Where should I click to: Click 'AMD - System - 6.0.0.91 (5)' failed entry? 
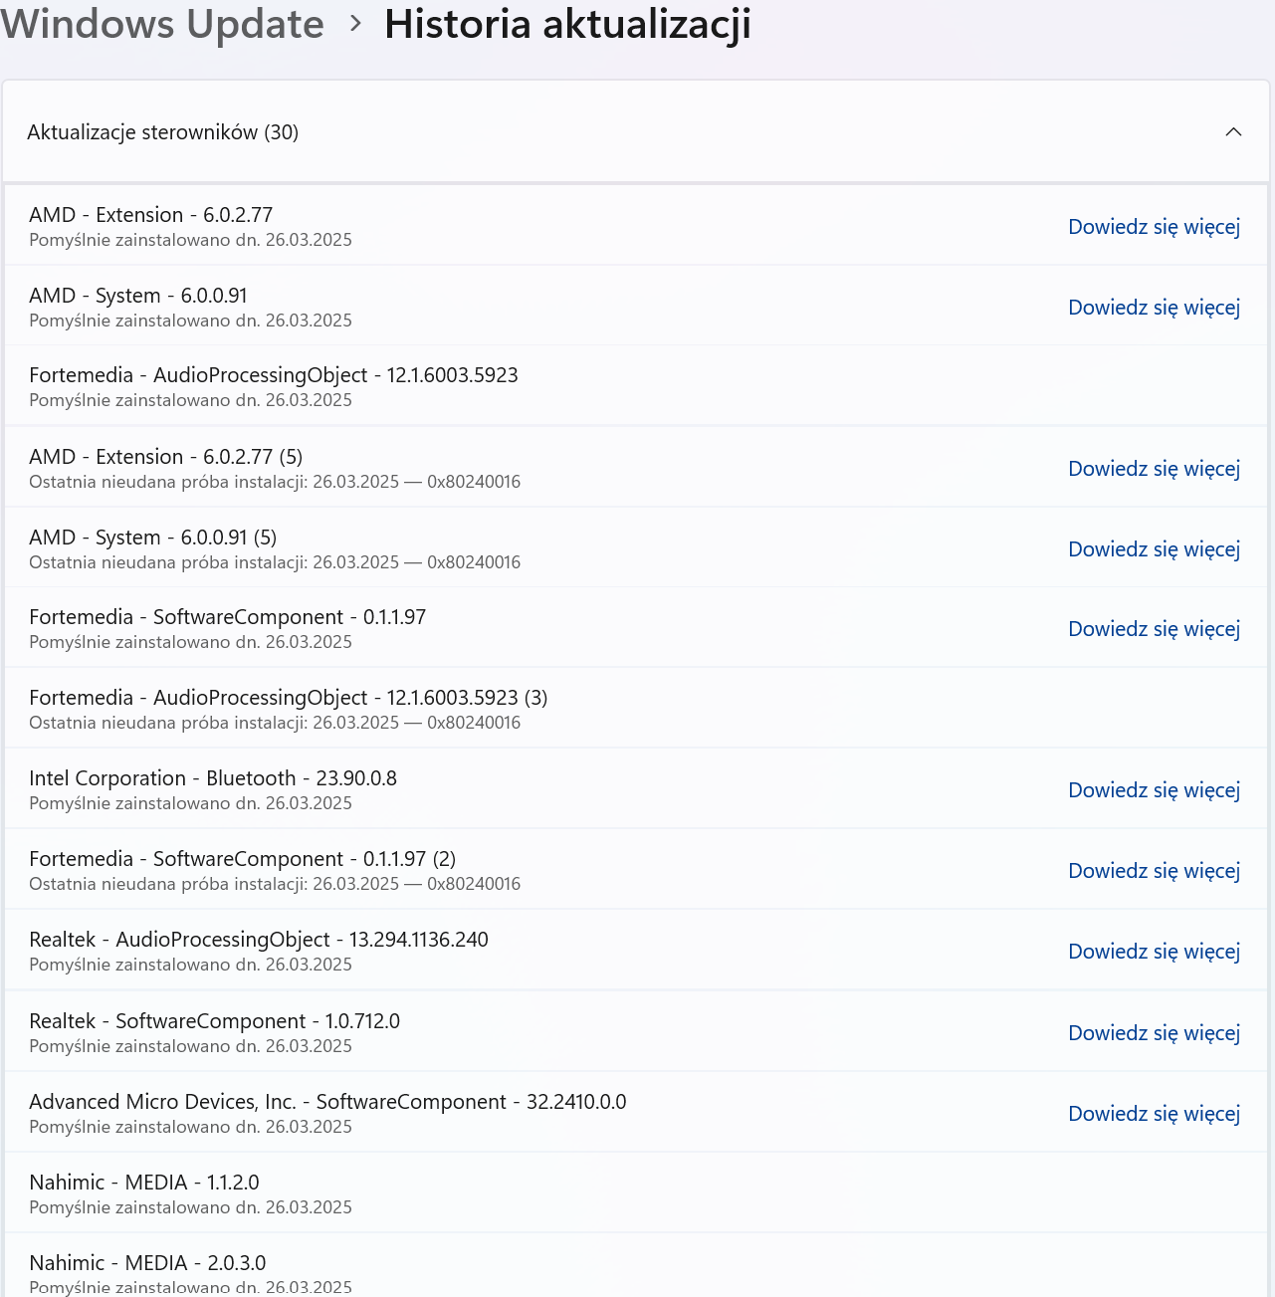pos(636,548)
